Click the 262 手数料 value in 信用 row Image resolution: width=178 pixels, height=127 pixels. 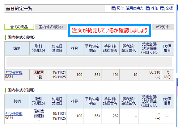click(116, 116)
